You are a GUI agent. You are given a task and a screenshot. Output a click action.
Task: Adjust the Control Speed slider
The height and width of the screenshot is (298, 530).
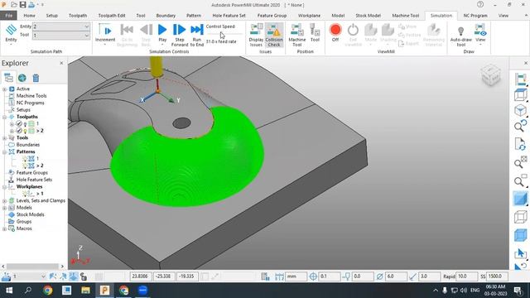[x=224, y=34]
